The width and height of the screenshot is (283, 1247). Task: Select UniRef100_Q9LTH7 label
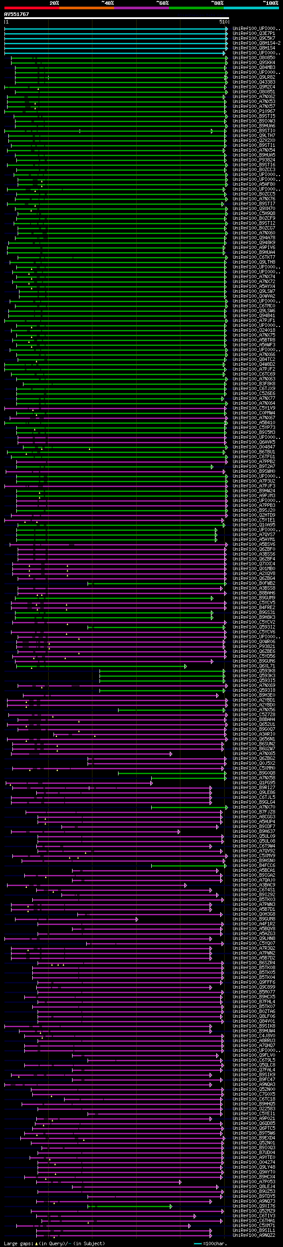254,135
